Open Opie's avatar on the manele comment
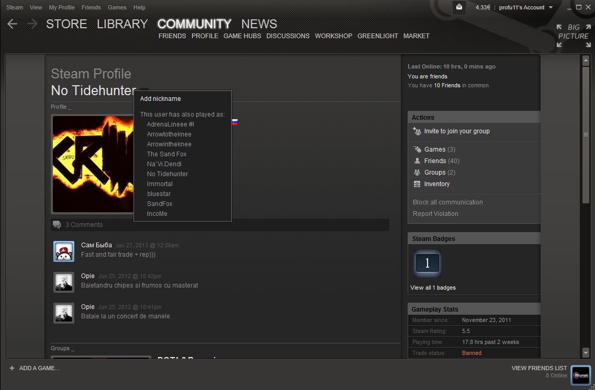 [x=64, y=313]
